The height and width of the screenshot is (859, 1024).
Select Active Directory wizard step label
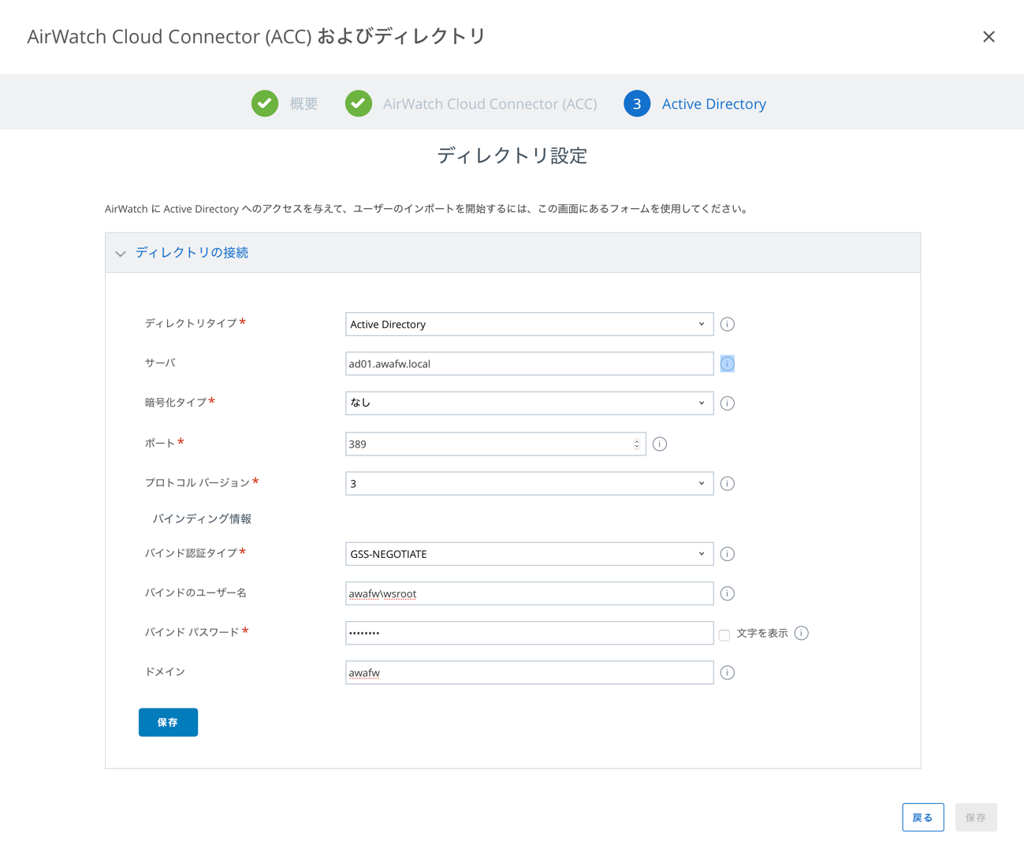(713, 103)
